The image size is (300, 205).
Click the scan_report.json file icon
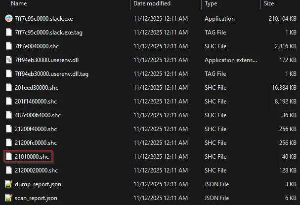click(x=8, y=198)
